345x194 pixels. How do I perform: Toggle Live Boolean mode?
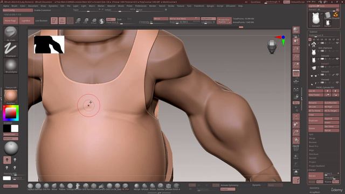(42, 20)
